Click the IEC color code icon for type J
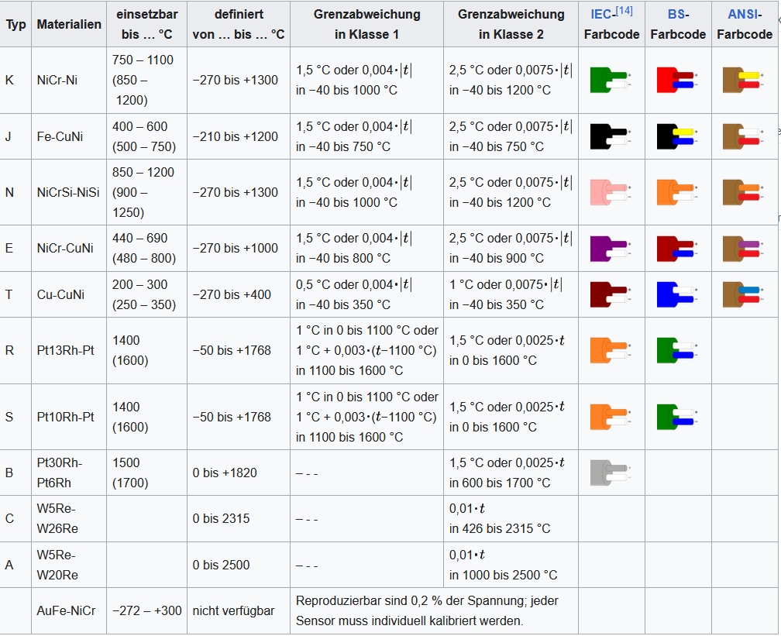Image resolution: width=781 pixels, height=636 pixels. click(611, 136)
